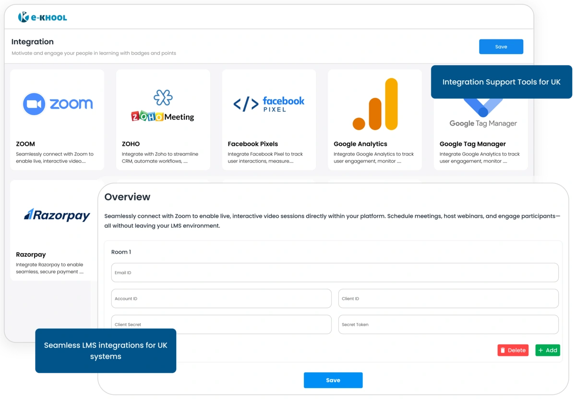Select the Google Analytics integration card
The height and width of the screenshot is (402, 576).
(375, 119)
